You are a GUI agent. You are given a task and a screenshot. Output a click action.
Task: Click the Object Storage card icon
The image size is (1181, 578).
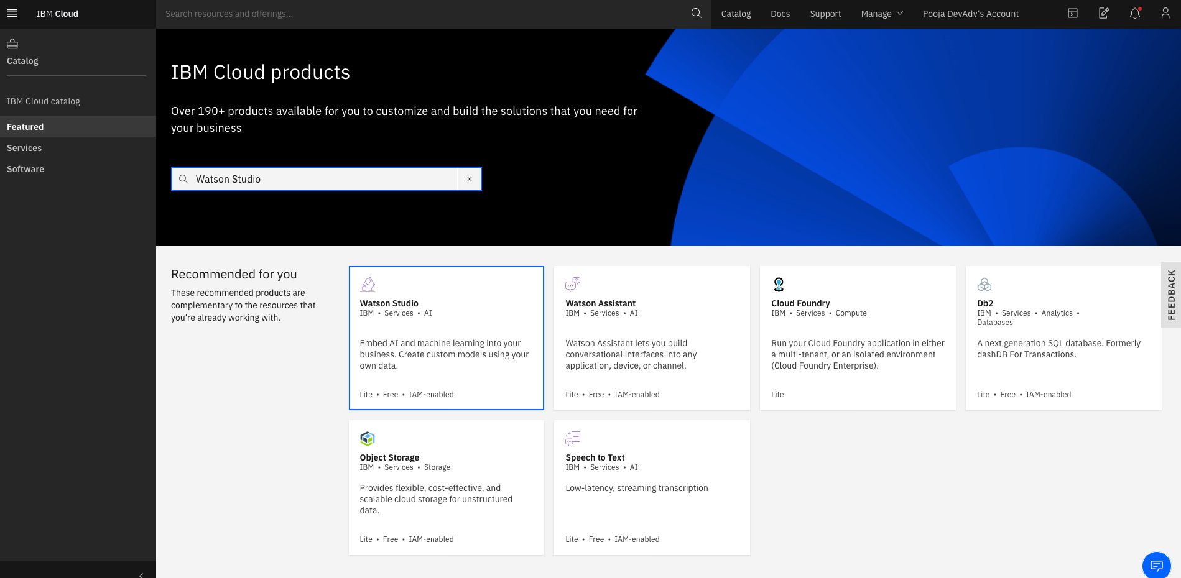368,439
